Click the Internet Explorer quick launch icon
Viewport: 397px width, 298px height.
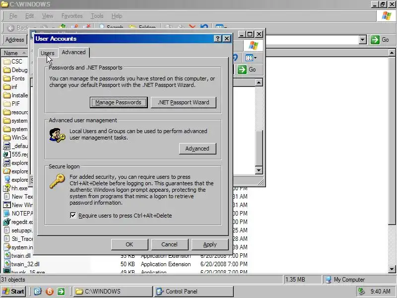pos(38,292)
